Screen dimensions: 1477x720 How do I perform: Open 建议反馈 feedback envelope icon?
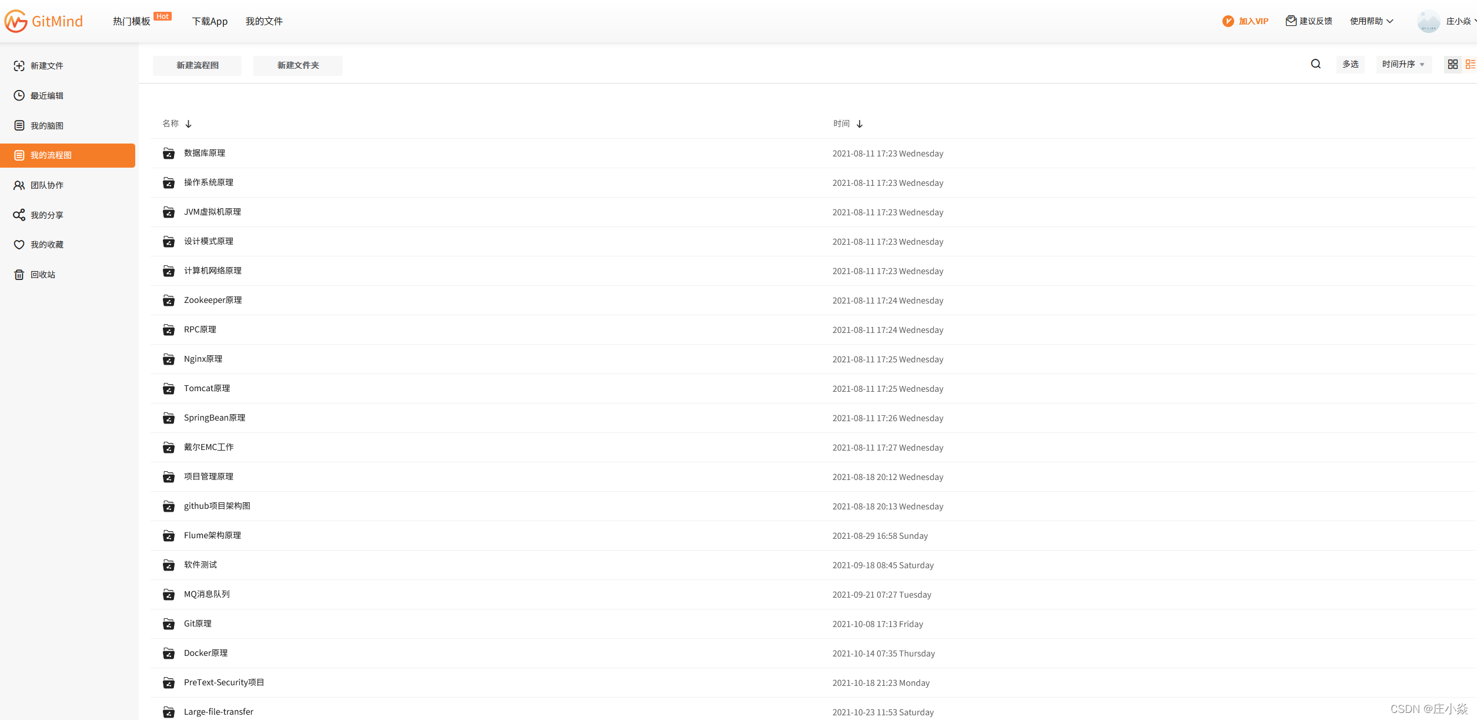tap(1291, 21)
